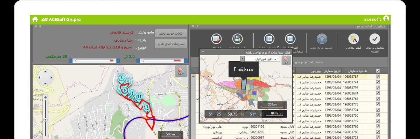This screenshot has width=420, height=139.
Task: Click the visitor cell in row 196053797
Action: (x=309, y=88)
